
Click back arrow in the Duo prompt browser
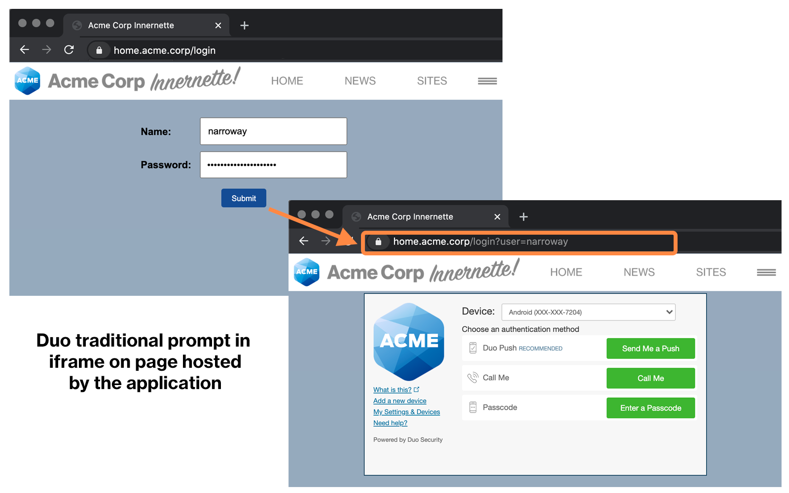(304, 241)
